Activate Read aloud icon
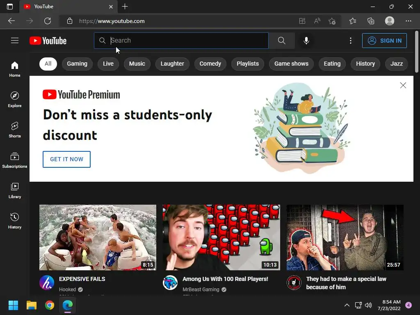Image resolution: width=420 pixels, height=315 pixels. 317,21
